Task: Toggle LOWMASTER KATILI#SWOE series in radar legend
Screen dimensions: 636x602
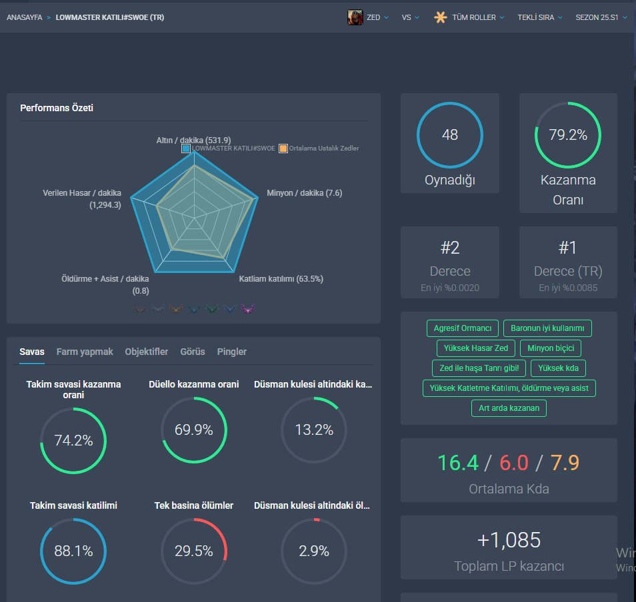Action: coord(229,149)
